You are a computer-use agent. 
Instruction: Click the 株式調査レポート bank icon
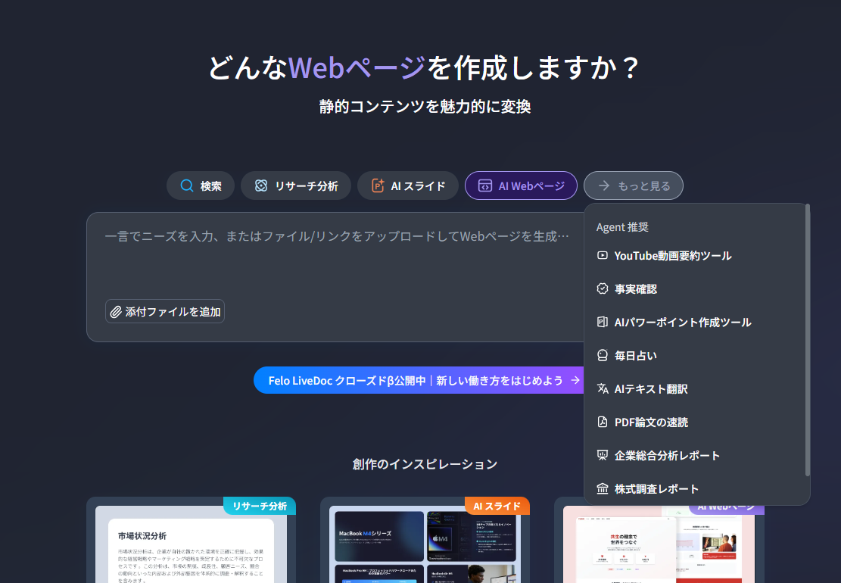[x=603, y=489]
